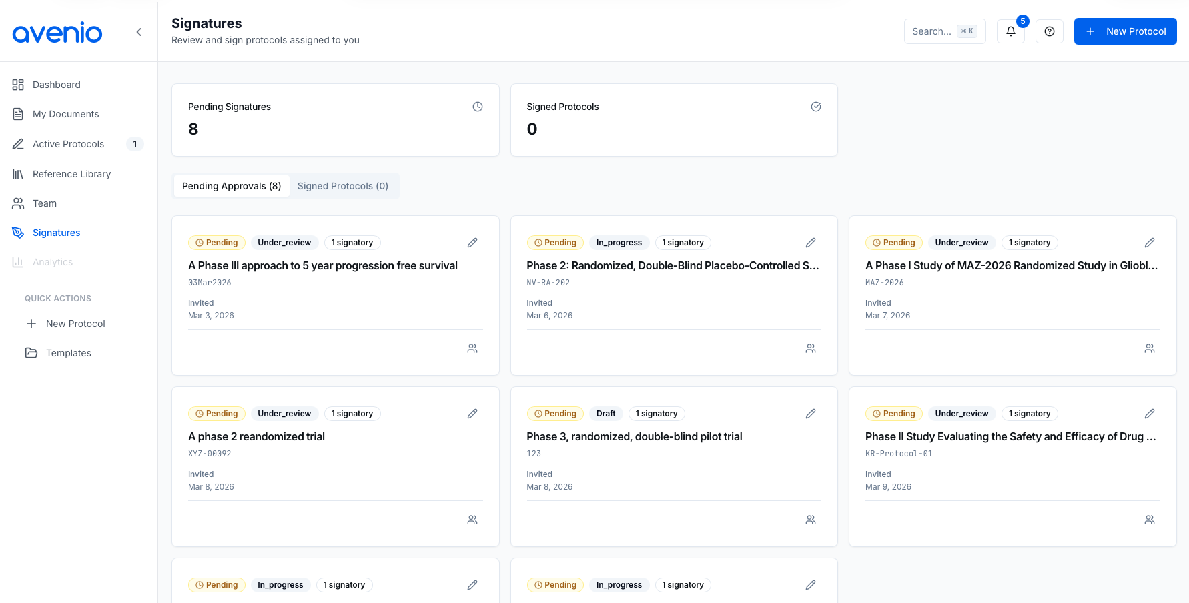Click the clock icon on Pending Signatures card
Screen dimensions: 1189x603
click(478, 107)
